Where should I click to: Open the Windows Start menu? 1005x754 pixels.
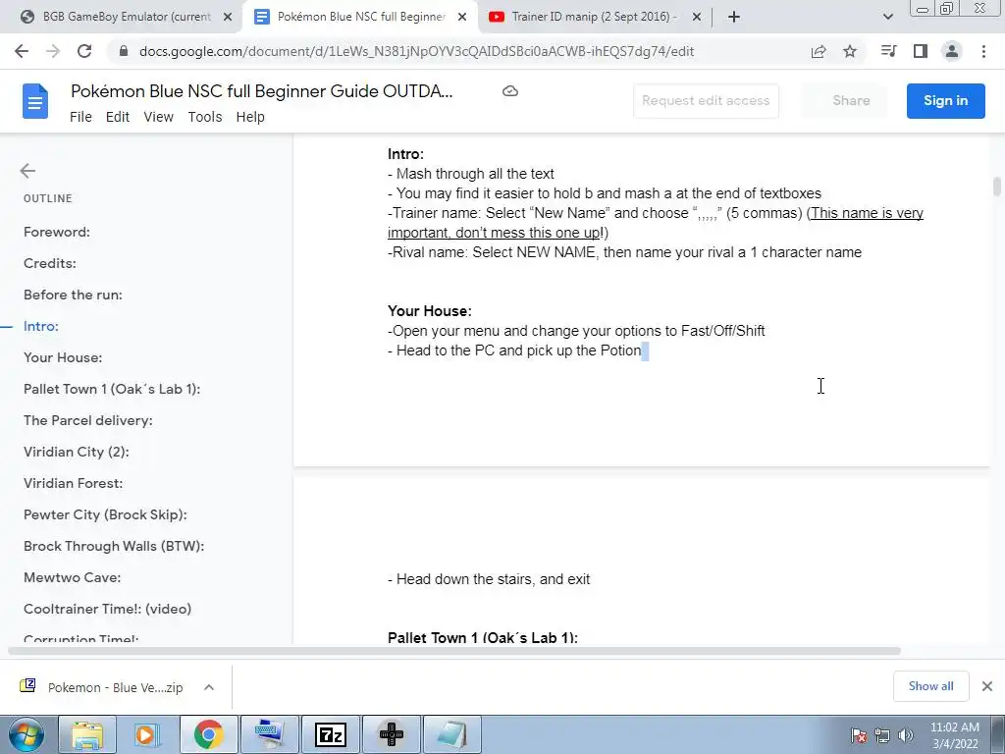point(26,734)
